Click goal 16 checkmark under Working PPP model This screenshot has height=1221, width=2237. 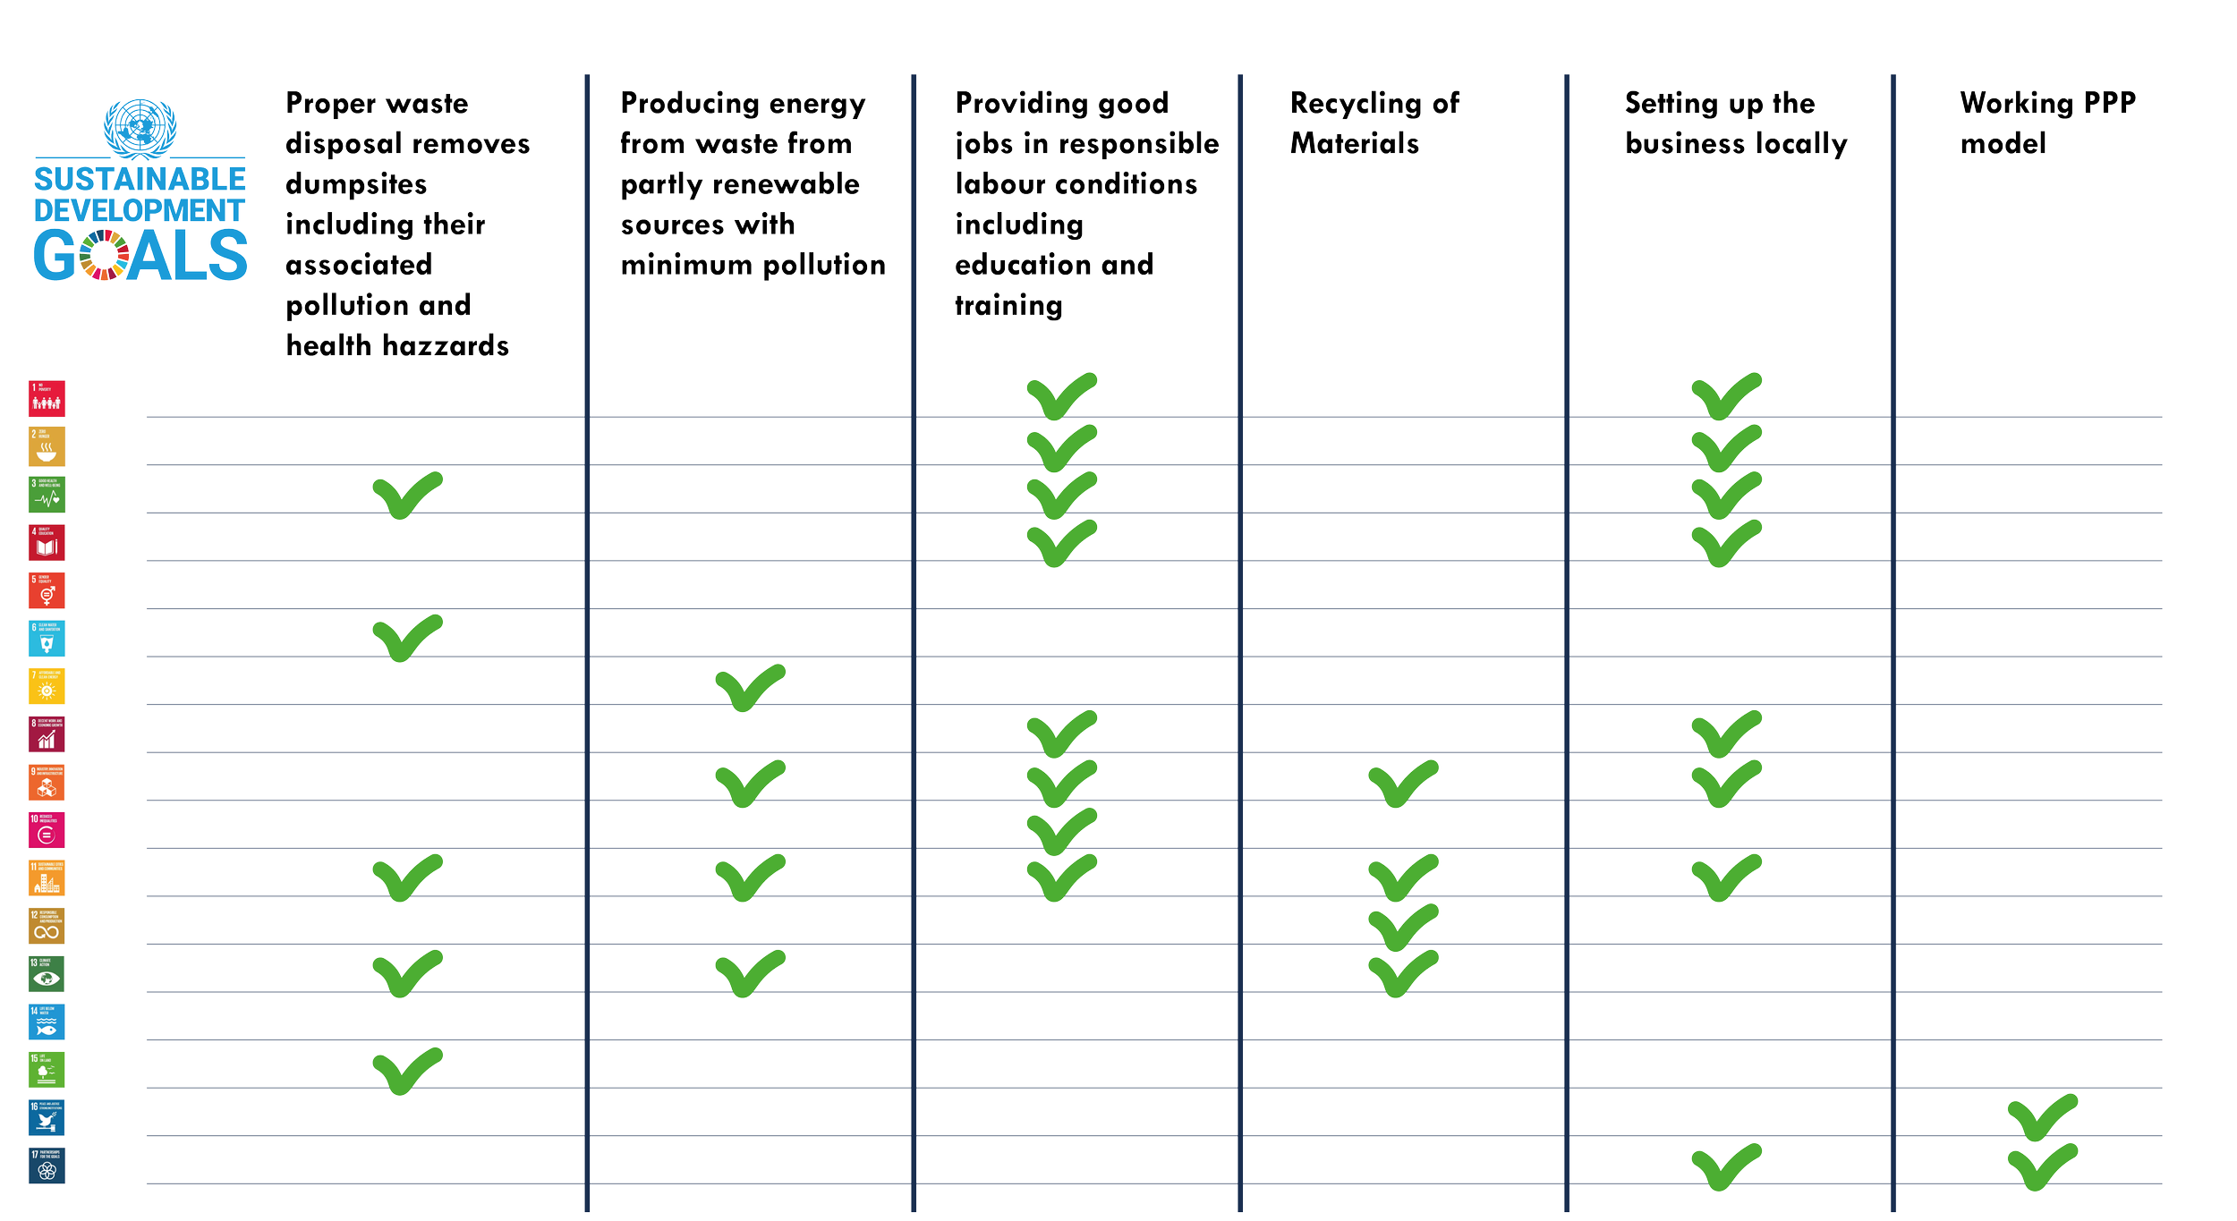pos(2042,1116)
